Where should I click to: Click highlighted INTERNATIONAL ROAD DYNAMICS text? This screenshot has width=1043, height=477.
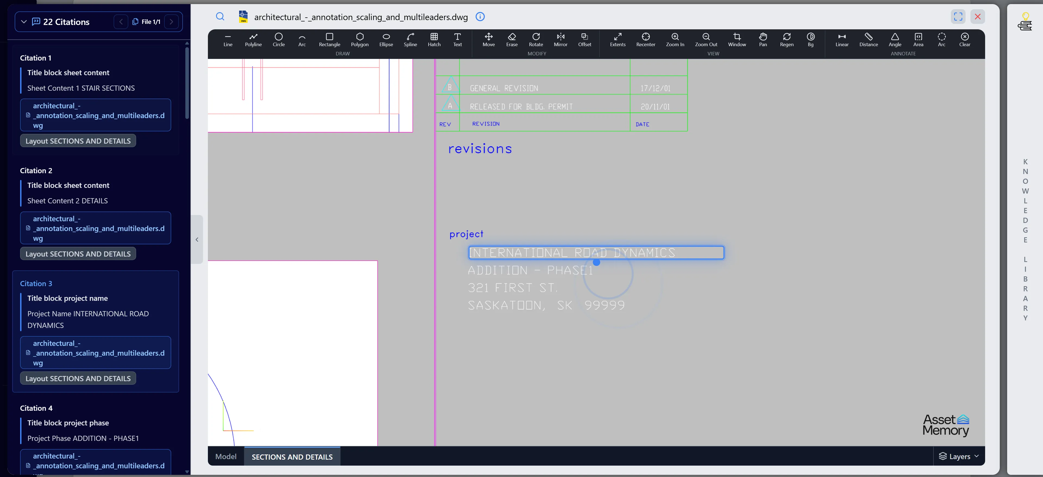tap(596, 252)
